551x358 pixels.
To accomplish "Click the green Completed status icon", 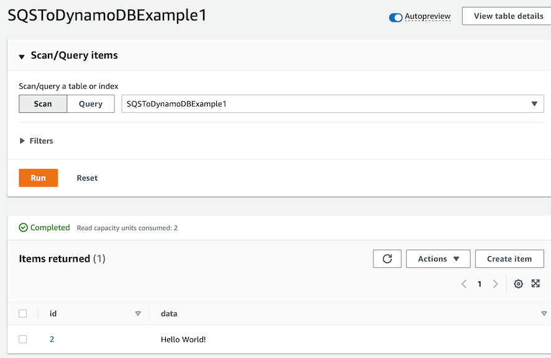I will pyautogui.click(x=24, y=228).
